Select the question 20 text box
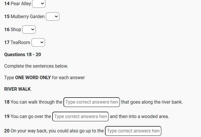 (x=133, y=131)
